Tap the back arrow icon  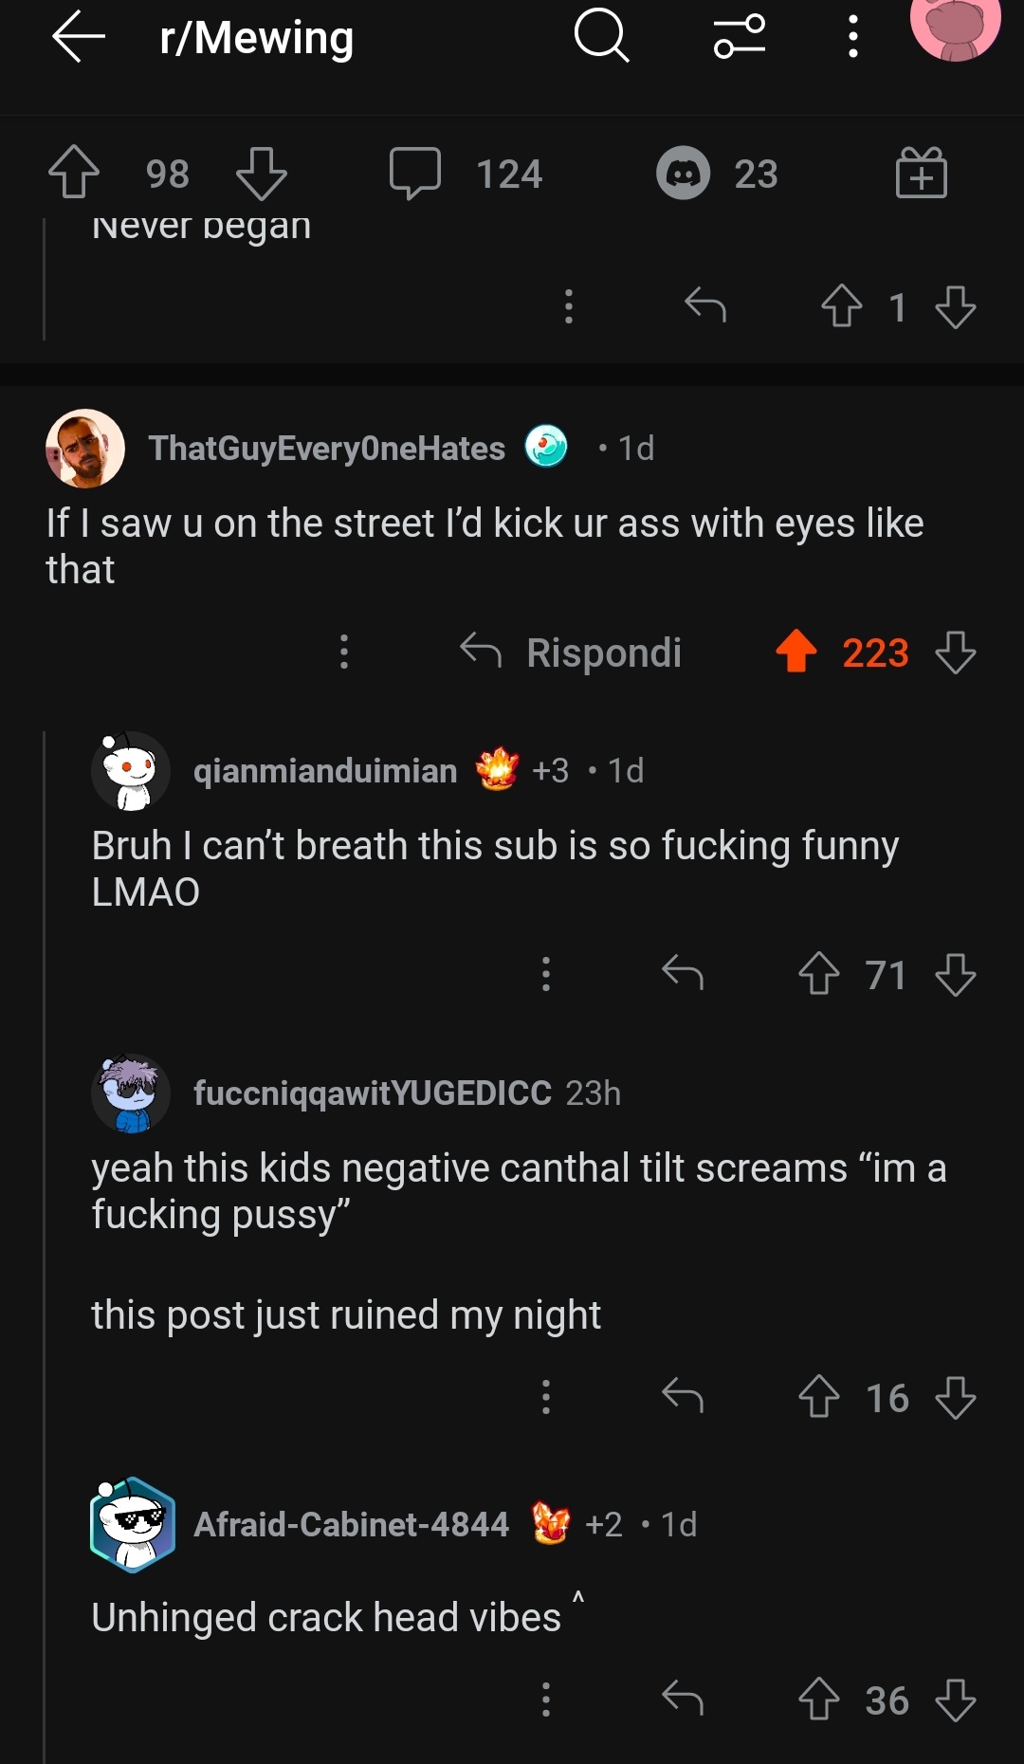pyautogui.click(x=78, y=38)
